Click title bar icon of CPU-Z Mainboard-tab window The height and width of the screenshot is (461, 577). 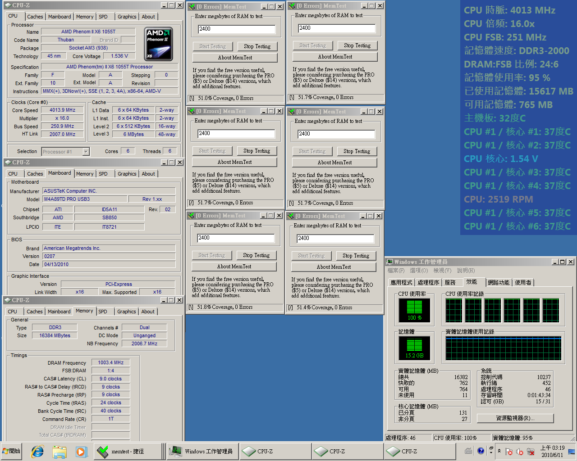[8, 163]
